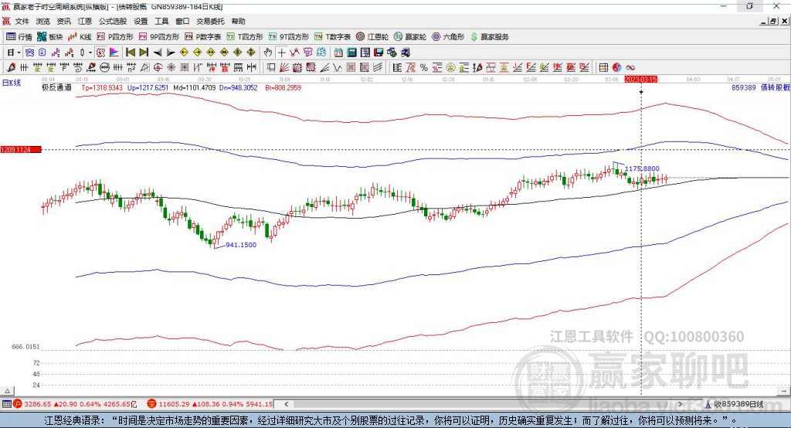Click the red yin-yang icon
791x428 pixels.
617,68
